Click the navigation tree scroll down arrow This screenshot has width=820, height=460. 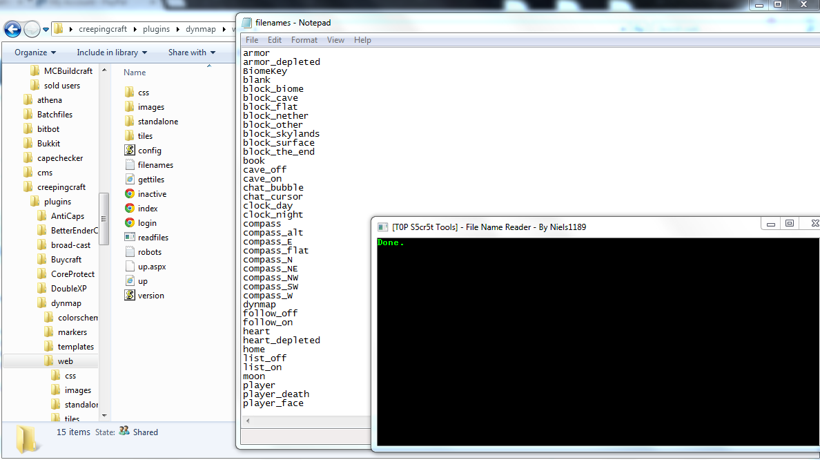(104, 416)
